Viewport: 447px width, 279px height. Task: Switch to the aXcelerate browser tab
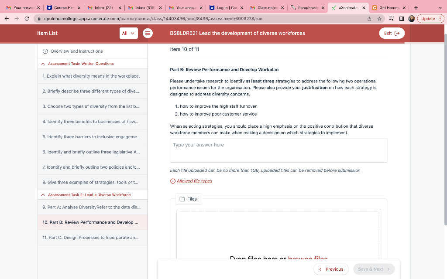[x=347, y=7]
